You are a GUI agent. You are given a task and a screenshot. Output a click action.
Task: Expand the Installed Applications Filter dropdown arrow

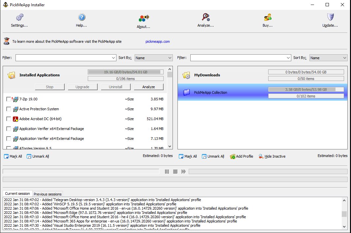click(113, 58)
